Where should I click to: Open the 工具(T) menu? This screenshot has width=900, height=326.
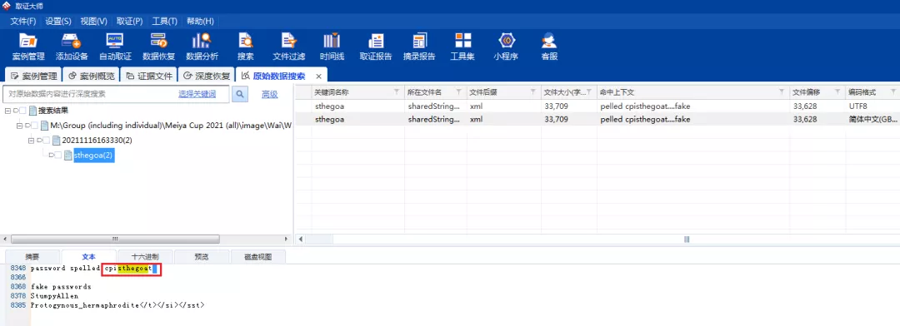[165, 21]
